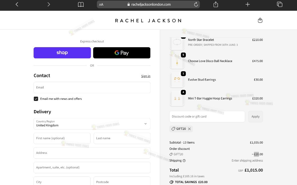The height and width of the screenshot is (185, 297).
Task: Click the Postcode field
Action: point(122,181)
